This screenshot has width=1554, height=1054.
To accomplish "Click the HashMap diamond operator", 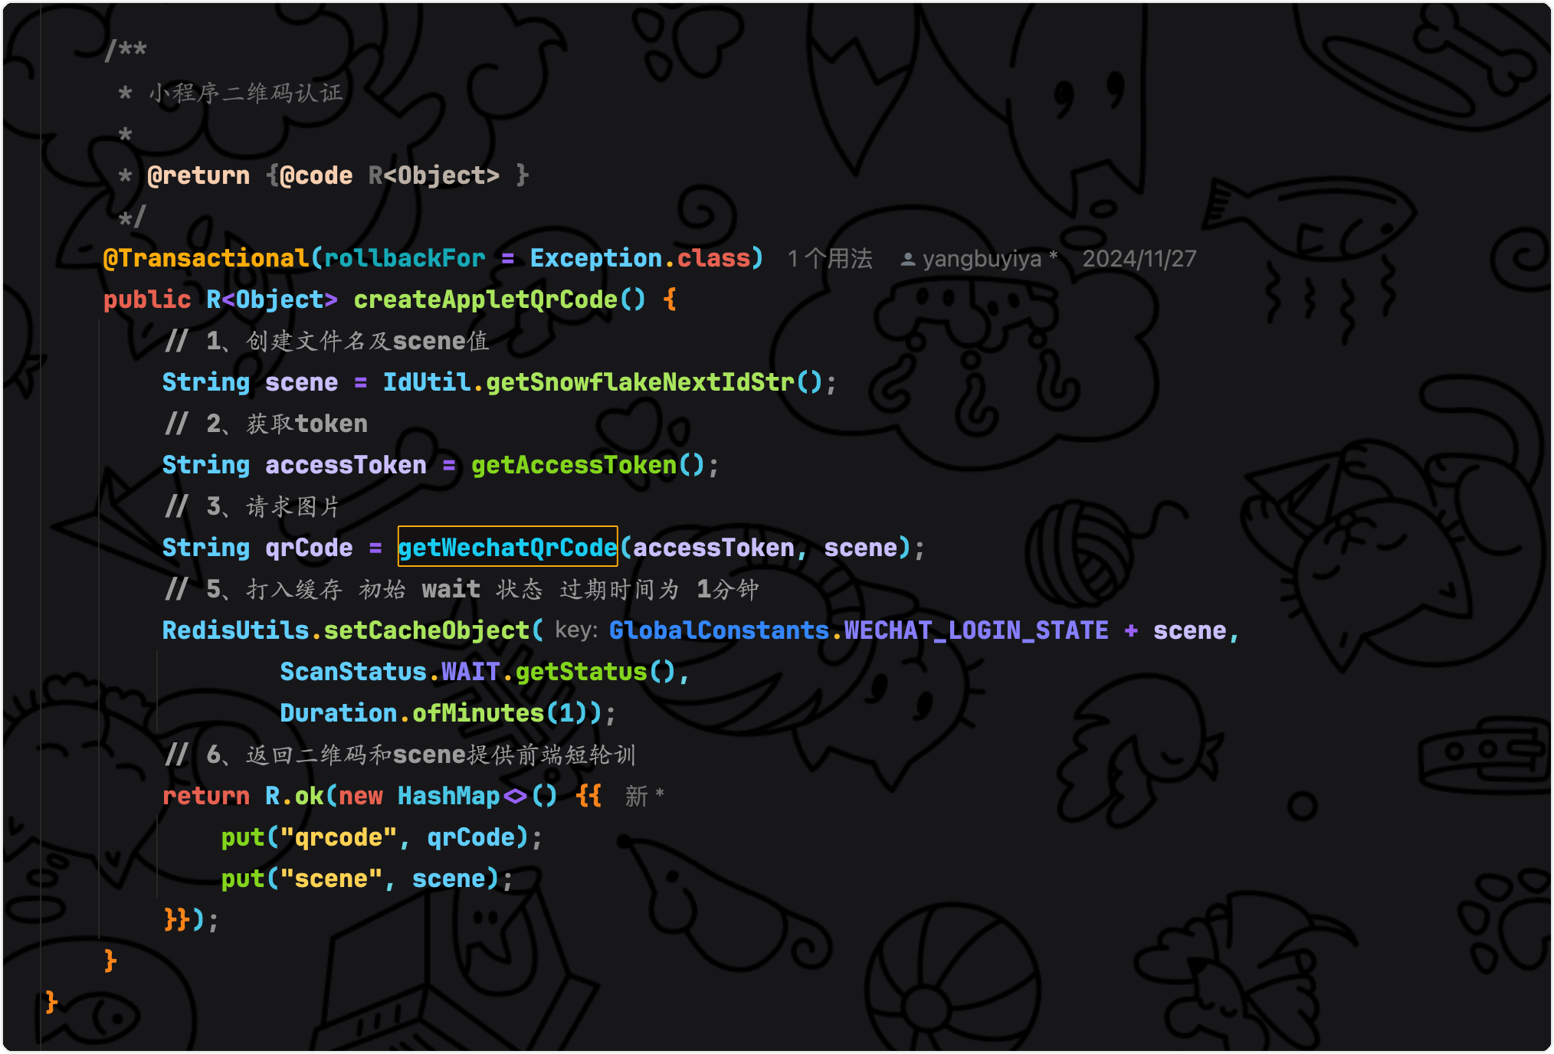I will (x=515, y=796).
